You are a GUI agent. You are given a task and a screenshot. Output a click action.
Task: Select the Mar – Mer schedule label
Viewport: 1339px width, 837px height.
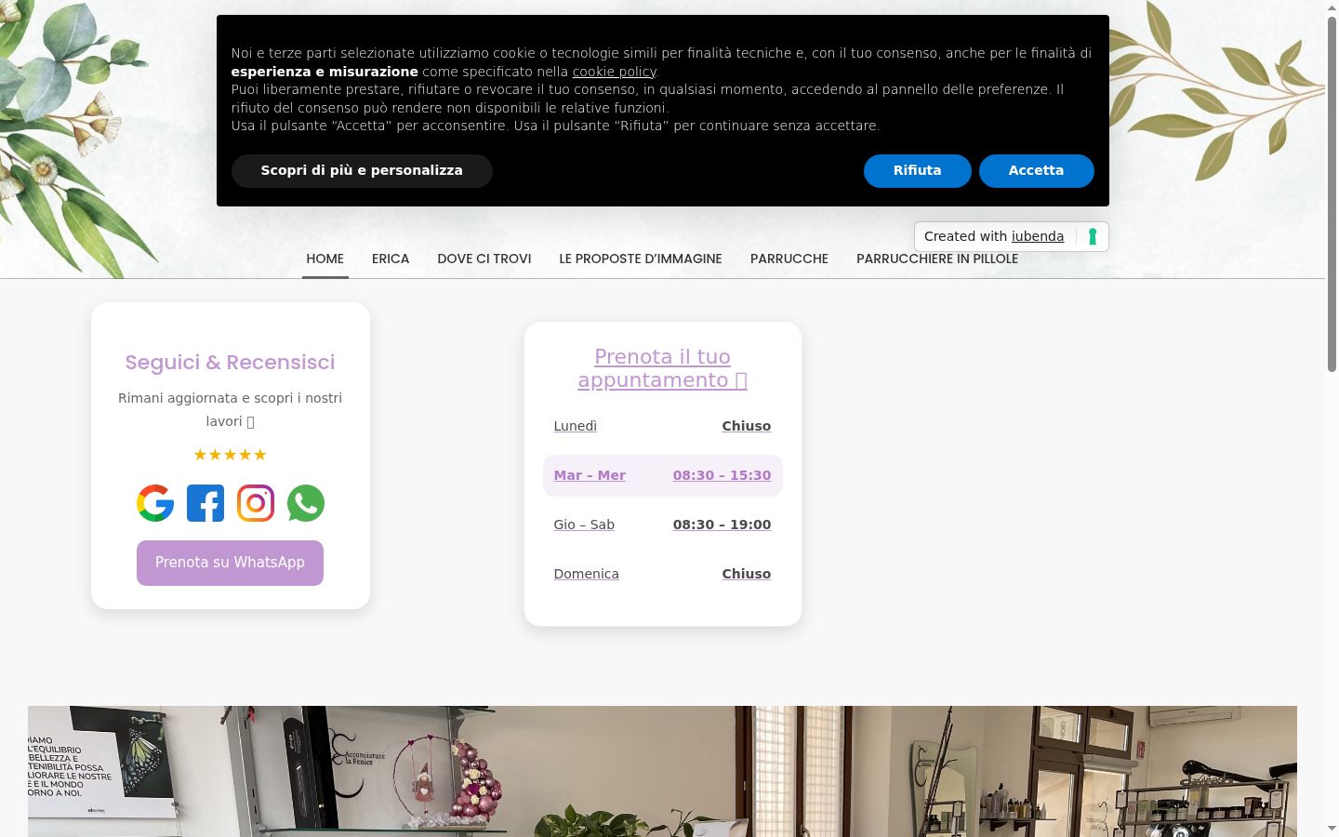[590, 475]
